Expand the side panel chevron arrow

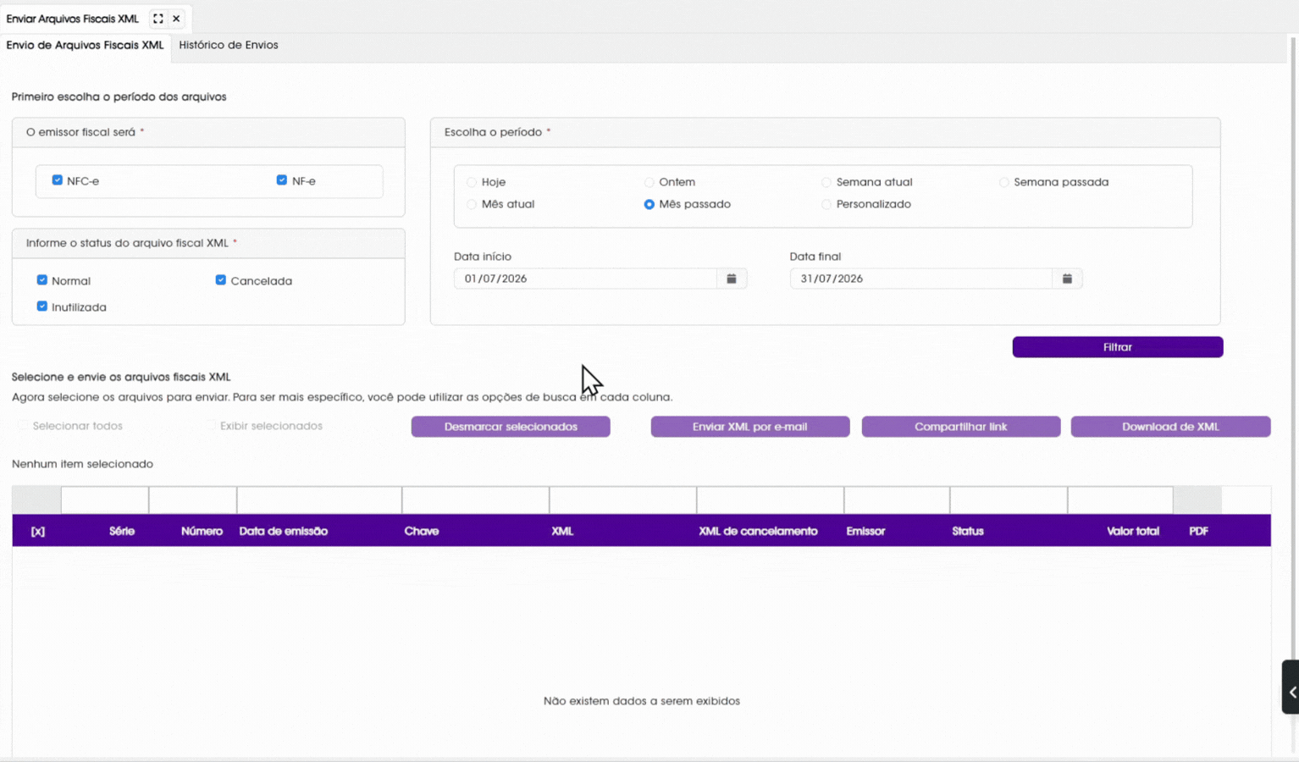click(1291, 692)
